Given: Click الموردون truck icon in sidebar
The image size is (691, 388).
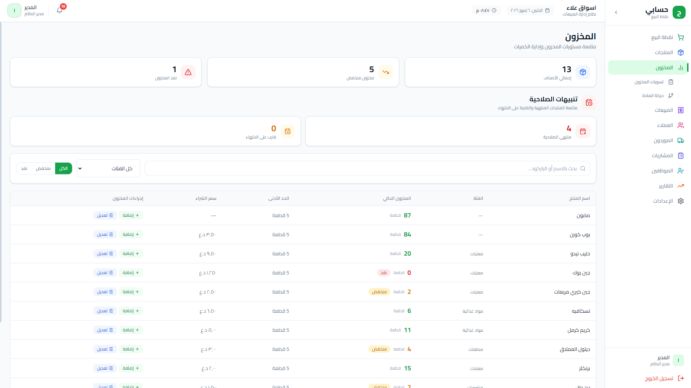Looking at the screenshot, I should pyautogui.click(x=681, y=140).
